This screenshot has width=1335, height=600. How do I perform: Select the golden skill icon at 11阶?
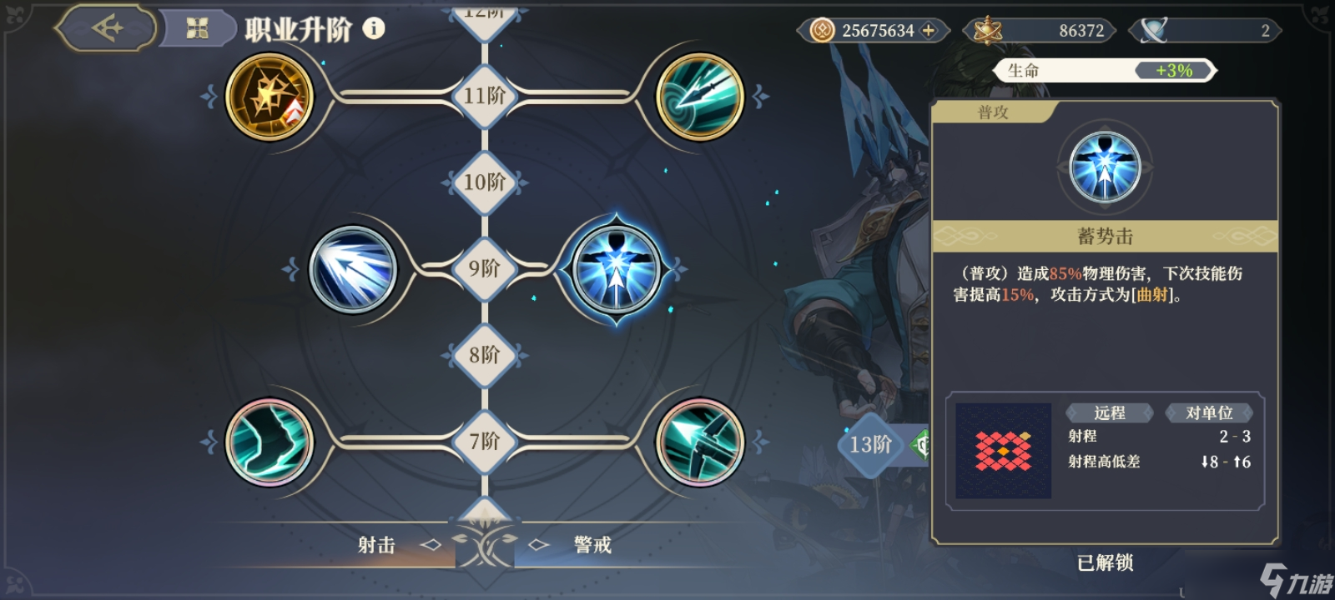(270, 97)
